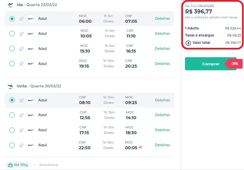
Task: Click the Valor total money icon
Action: pyautogui.click(x=188, y=43)
